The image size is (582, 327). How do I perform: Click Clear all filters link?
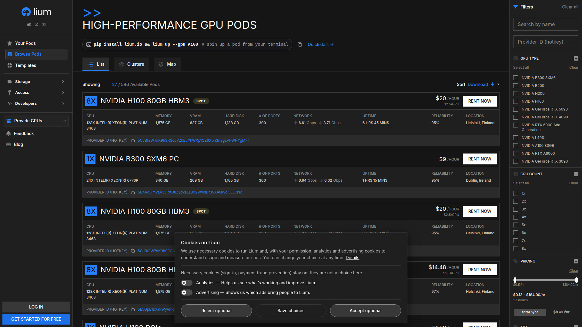click(x=570, y=7)
